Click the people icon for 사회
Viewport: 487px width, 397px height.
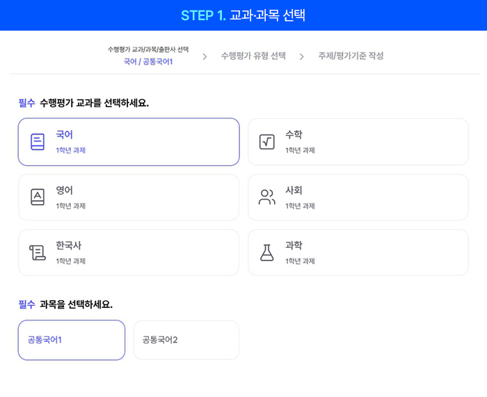267,197
